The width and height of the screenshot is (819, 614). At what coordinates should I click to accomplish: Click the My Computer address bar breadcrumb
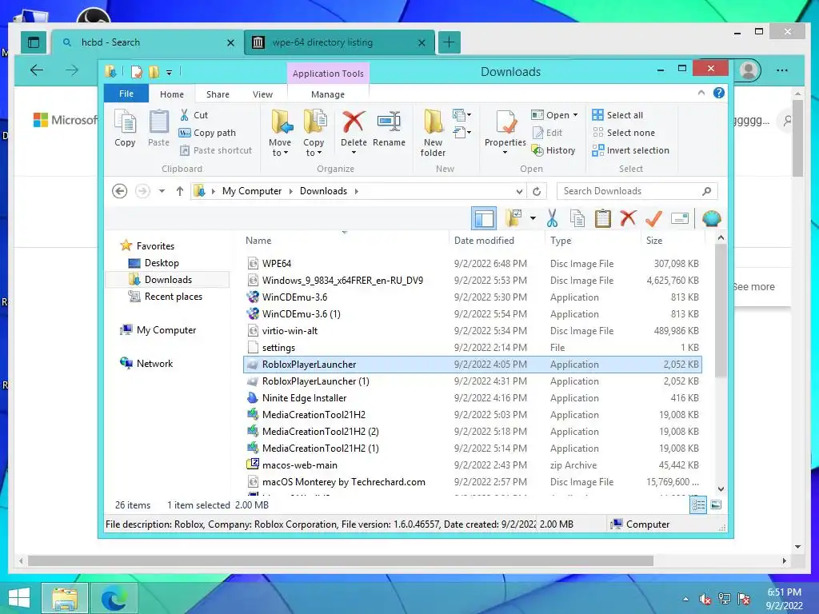coord(252,191)
